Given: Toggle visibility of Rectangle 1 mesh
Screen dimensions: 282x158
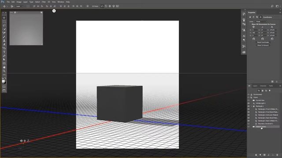Looking at the screenshot, I should (249, 106).
